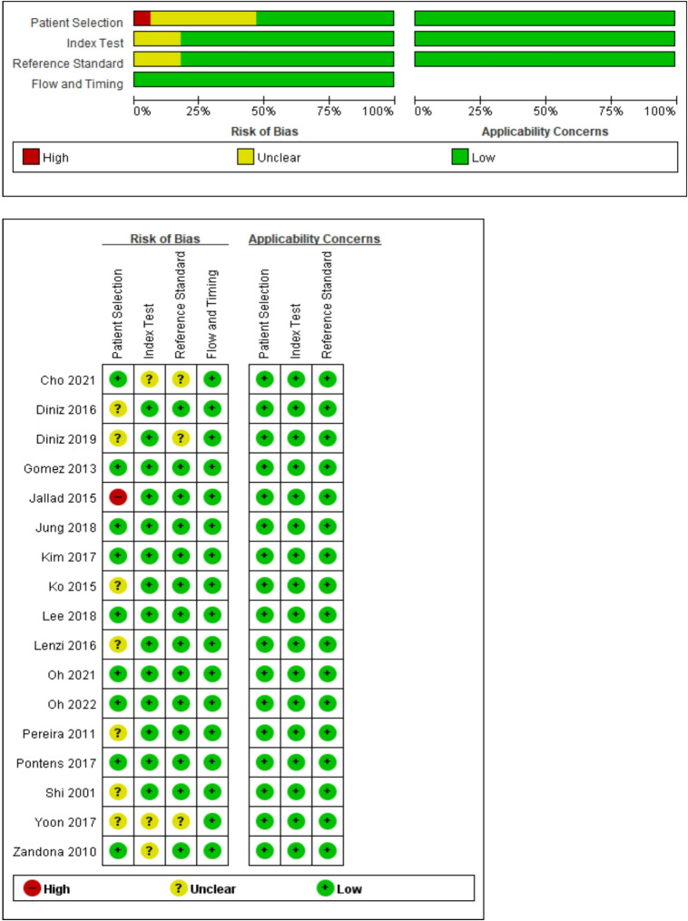Click 'Risk of Bias' heading in summary table
This screenshot has width=688, height=921.
tap(165, 239)
